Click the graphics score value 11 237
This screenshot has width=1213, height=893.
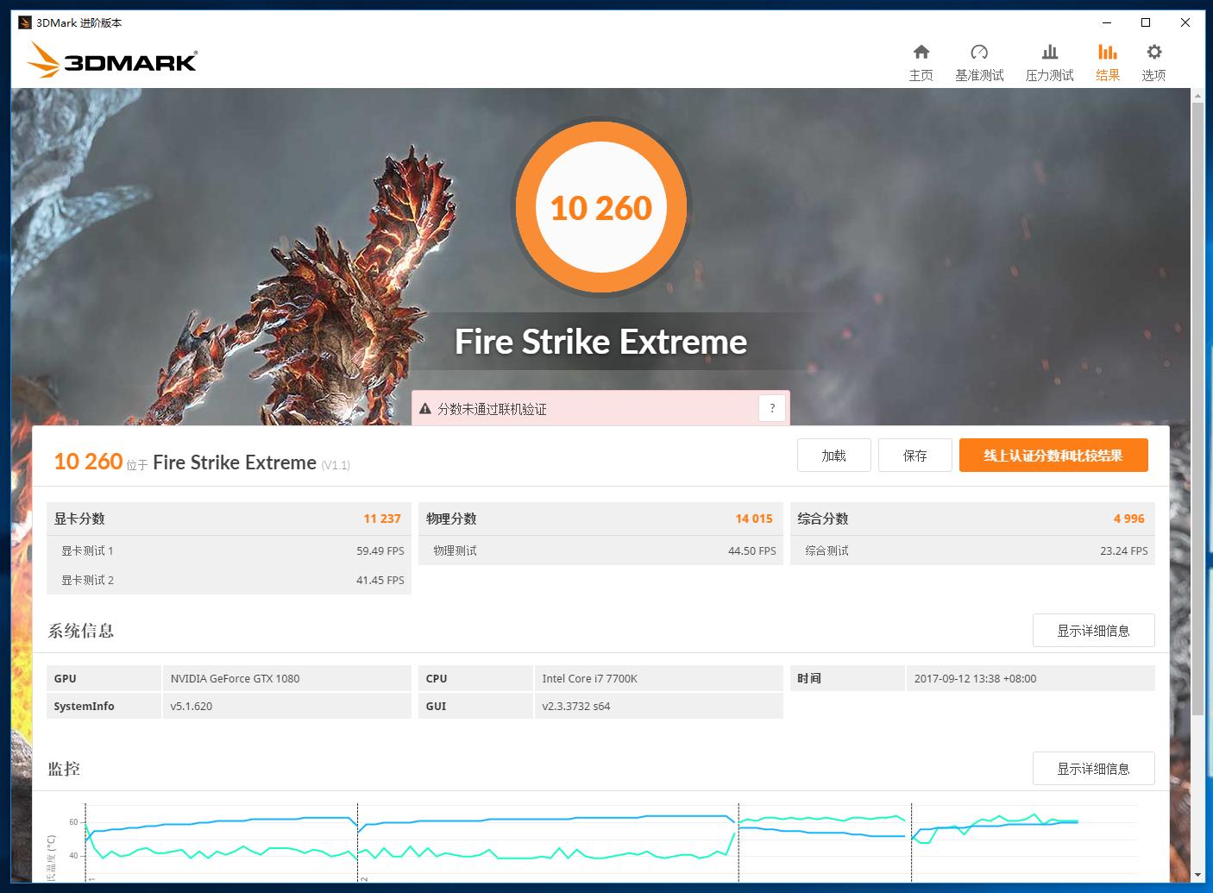[382, 519]
